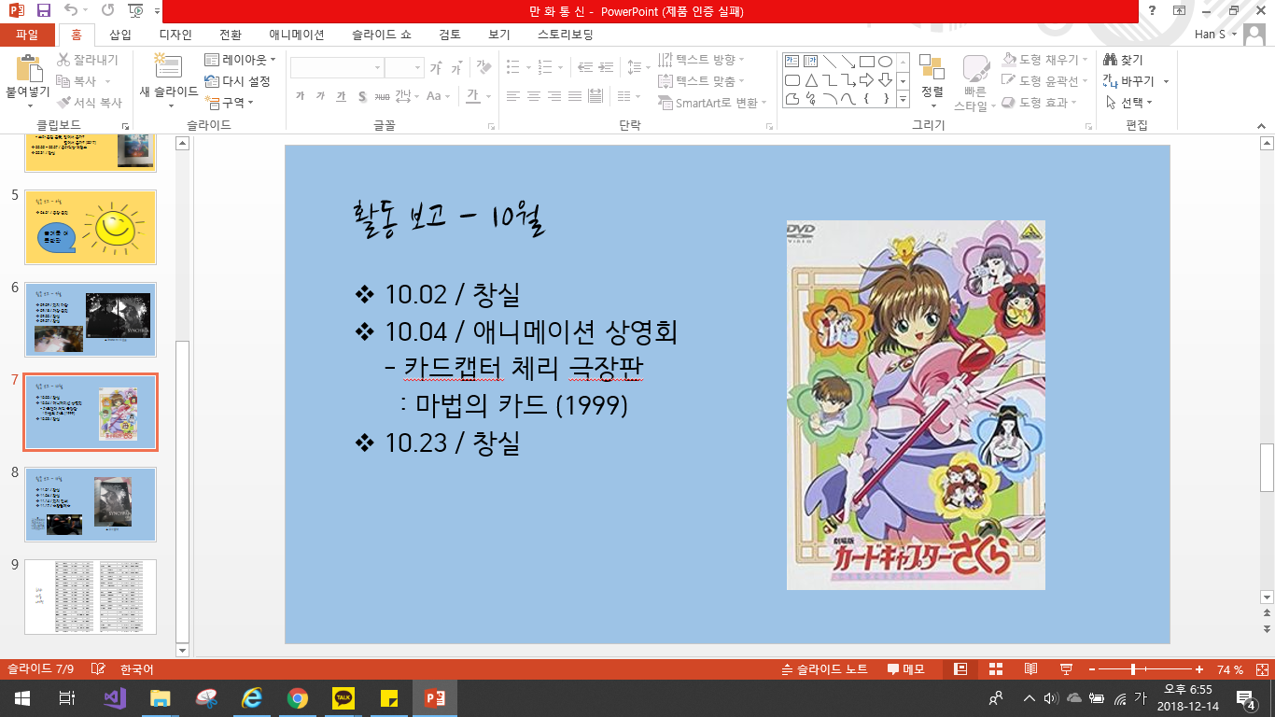This screenshot has width=1275, height=717.
Task: Click the 슬라이드 노트 button in status bar
Action: point(825,669)
